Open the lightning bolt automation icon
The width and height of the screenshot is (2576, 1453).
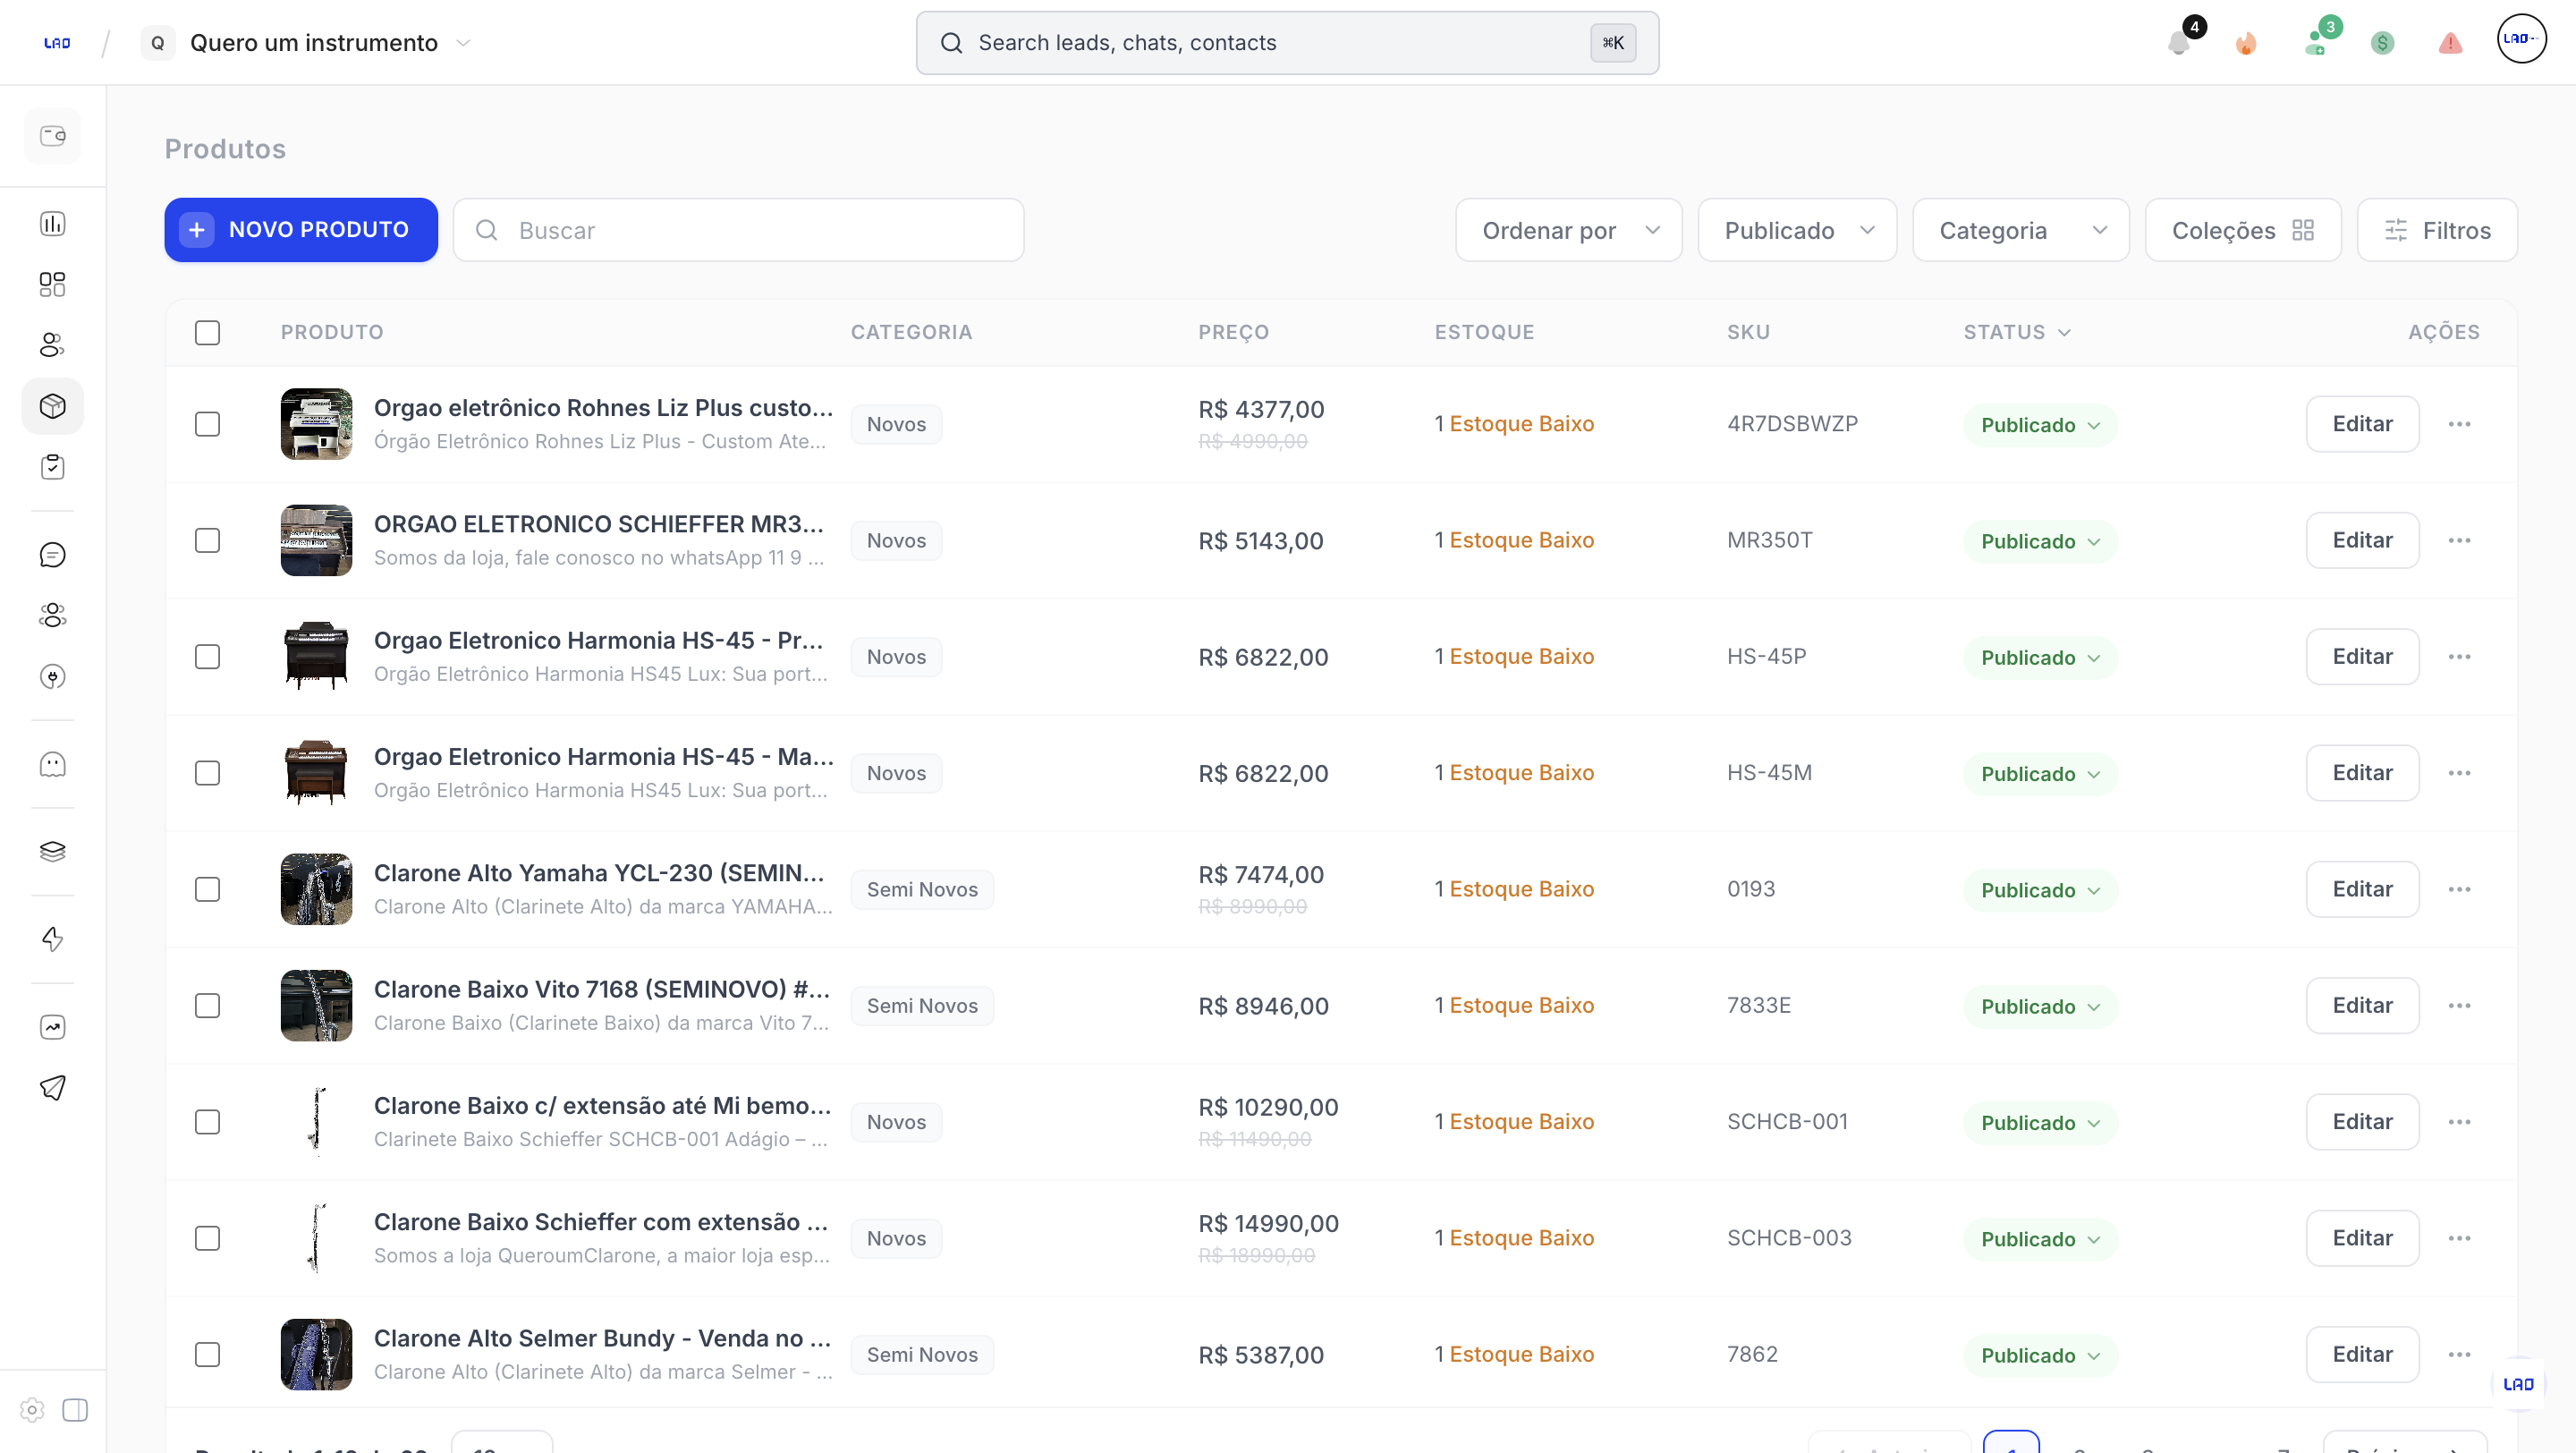coord(53,939)
